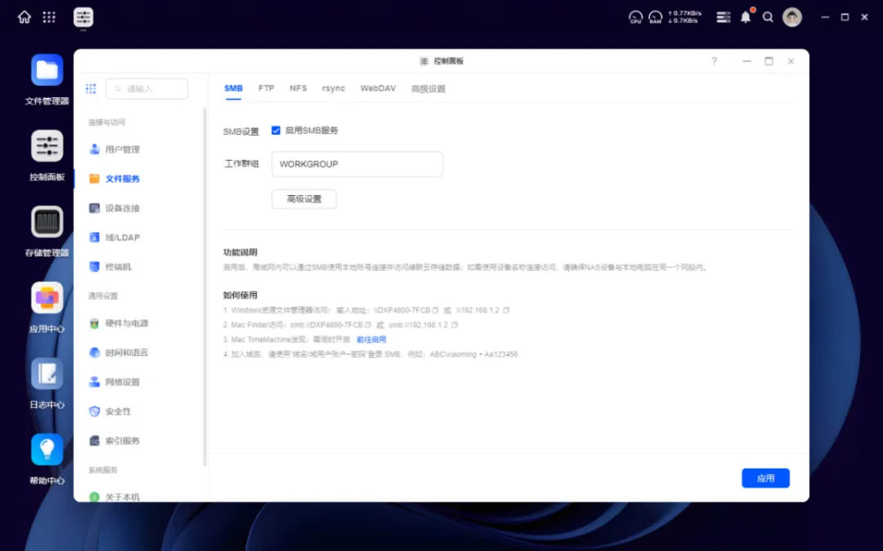Click the search magnifier in the top bar

(x=768, y=16)
